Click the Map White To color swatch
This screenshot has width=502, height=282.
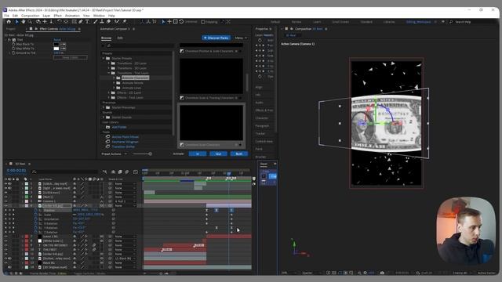56,49
